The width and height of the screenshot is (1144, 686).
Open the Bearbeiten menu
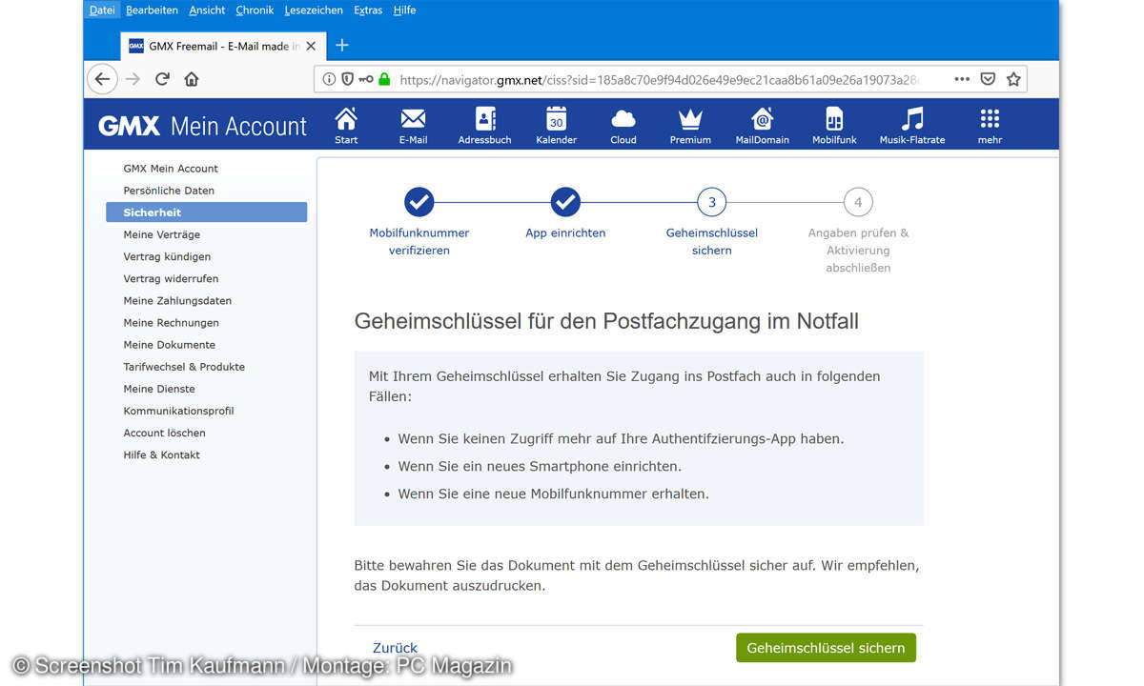(152, 10)
